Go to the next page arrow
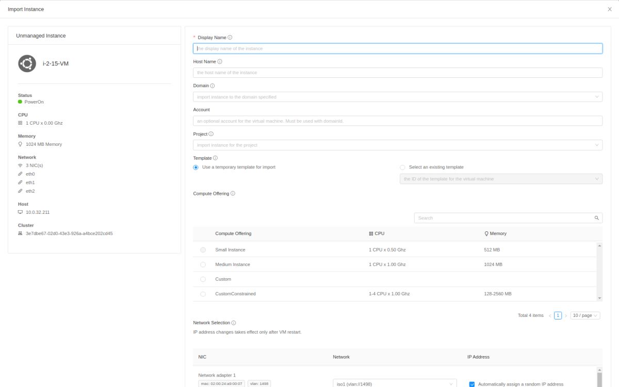619x387 pixels. (x=566, y=315)
